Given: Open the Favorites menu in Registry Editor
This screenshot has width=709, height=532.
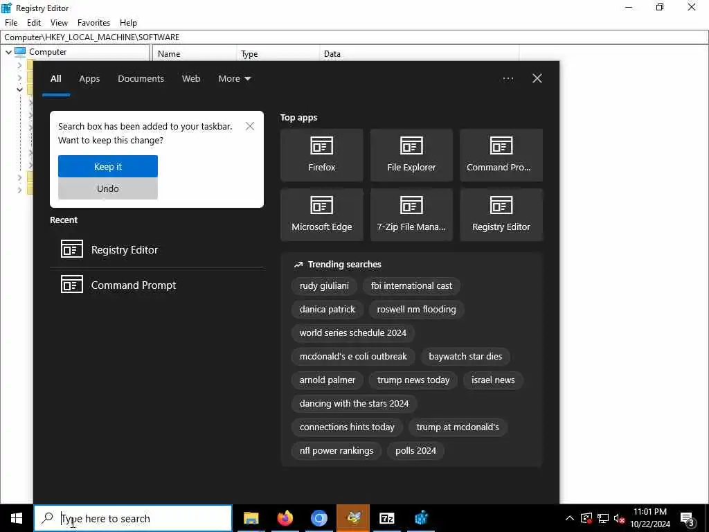Looking at the screenshot, I should click(93, 23).
